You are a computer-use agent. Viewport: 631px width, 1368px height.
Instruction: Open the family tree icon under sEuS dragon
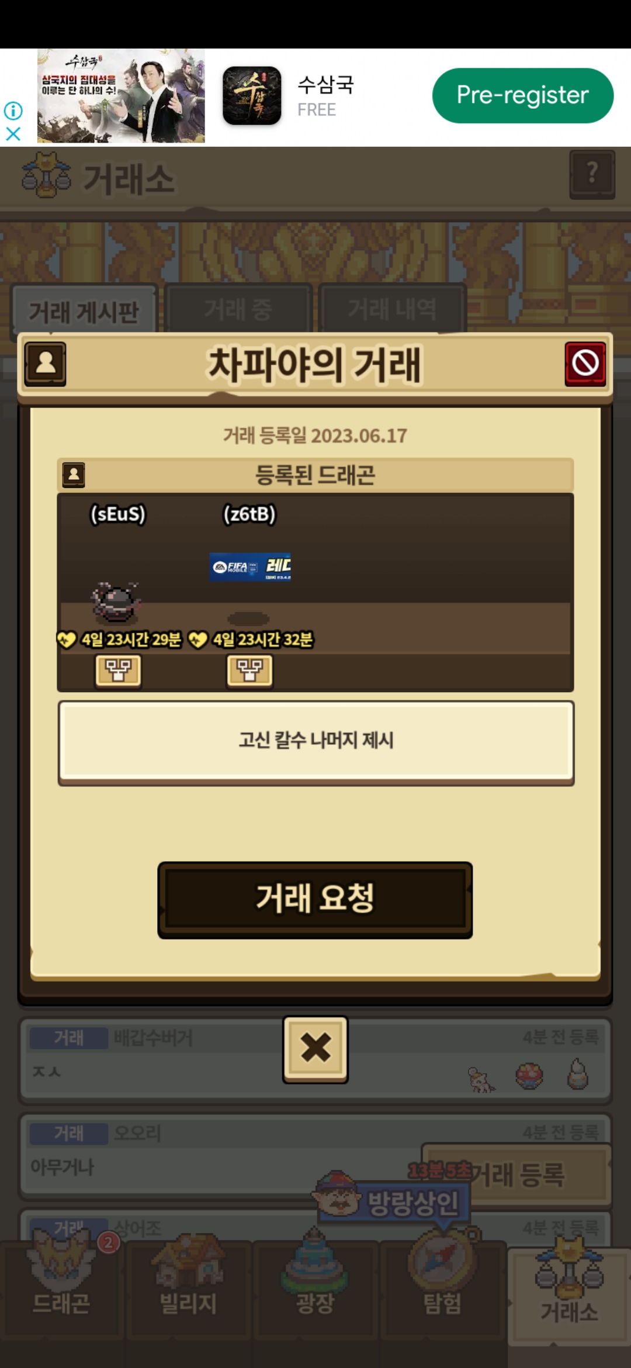[118, 671]
